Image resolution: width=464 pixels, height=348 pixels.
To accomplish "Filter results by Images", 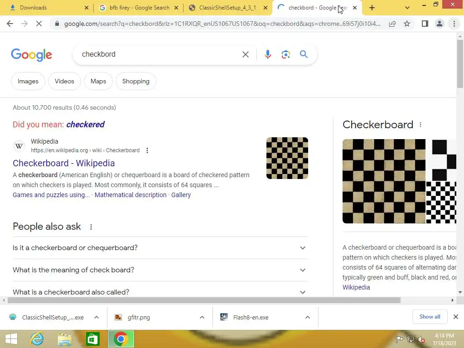I will click(28, 81).
